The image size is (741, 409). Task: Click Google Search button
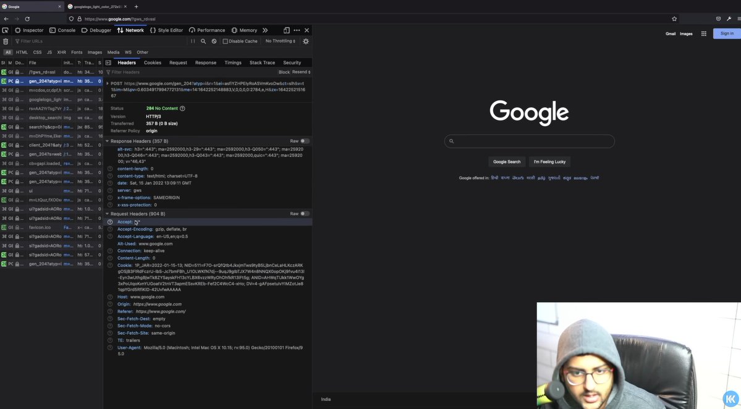click(x=507, y=162)
